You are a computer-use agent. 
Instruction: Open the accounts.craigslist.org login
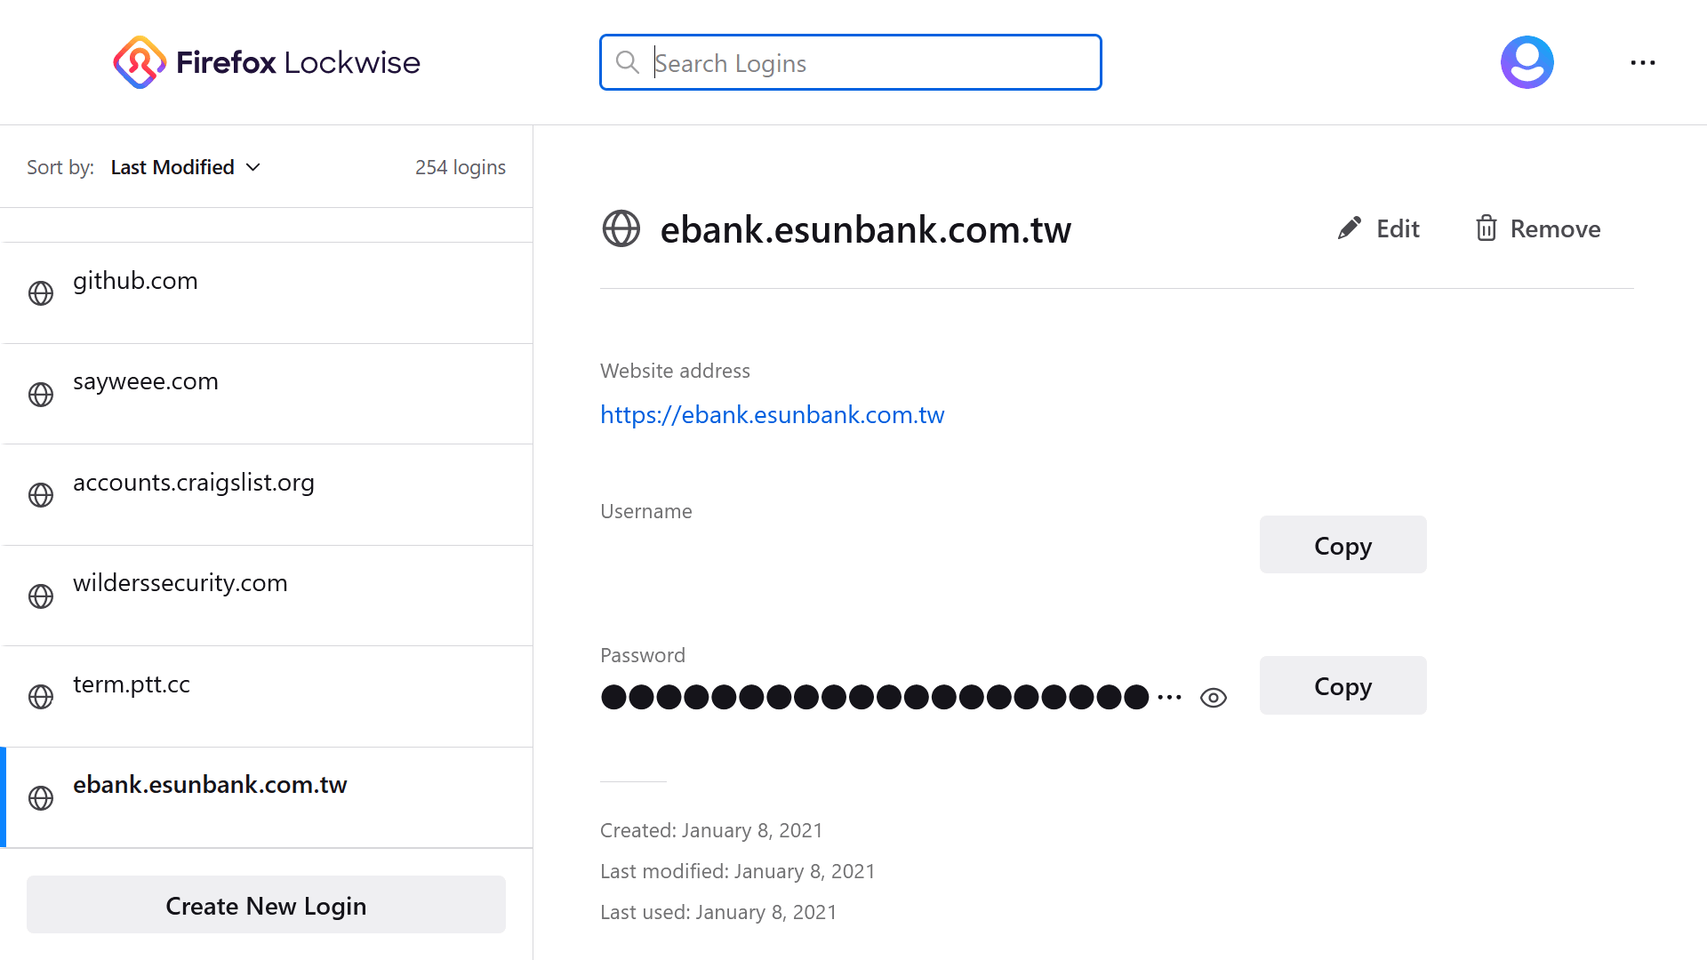coord(268,494)
